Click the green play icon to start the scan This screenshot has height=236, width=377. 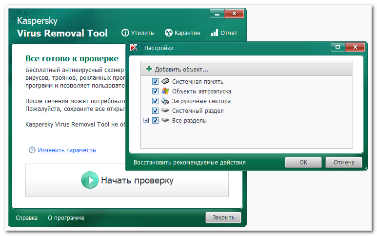coord(90,180)
